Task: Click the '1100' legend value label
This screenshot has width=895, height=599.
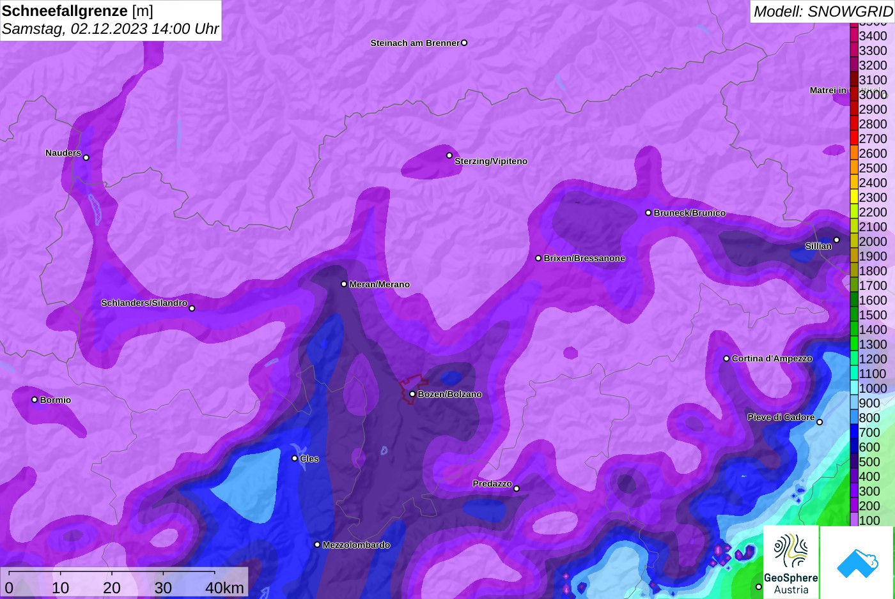Action: (873, 374)
